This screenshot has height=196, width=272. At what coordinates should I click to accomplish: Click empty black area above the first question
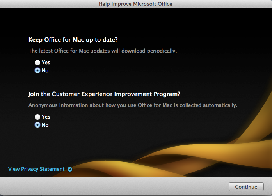click(137, 21)
